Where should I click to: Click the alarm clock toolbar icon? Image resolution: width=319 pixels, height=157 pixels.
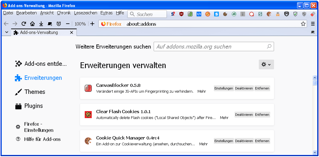coord(59,24)
